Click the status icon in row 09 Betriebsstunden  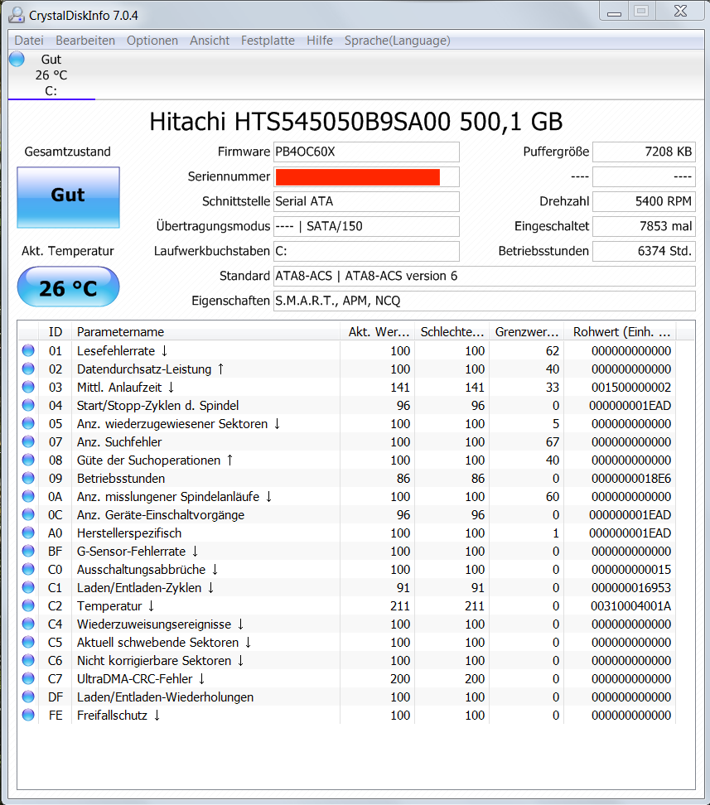(28, 478)
